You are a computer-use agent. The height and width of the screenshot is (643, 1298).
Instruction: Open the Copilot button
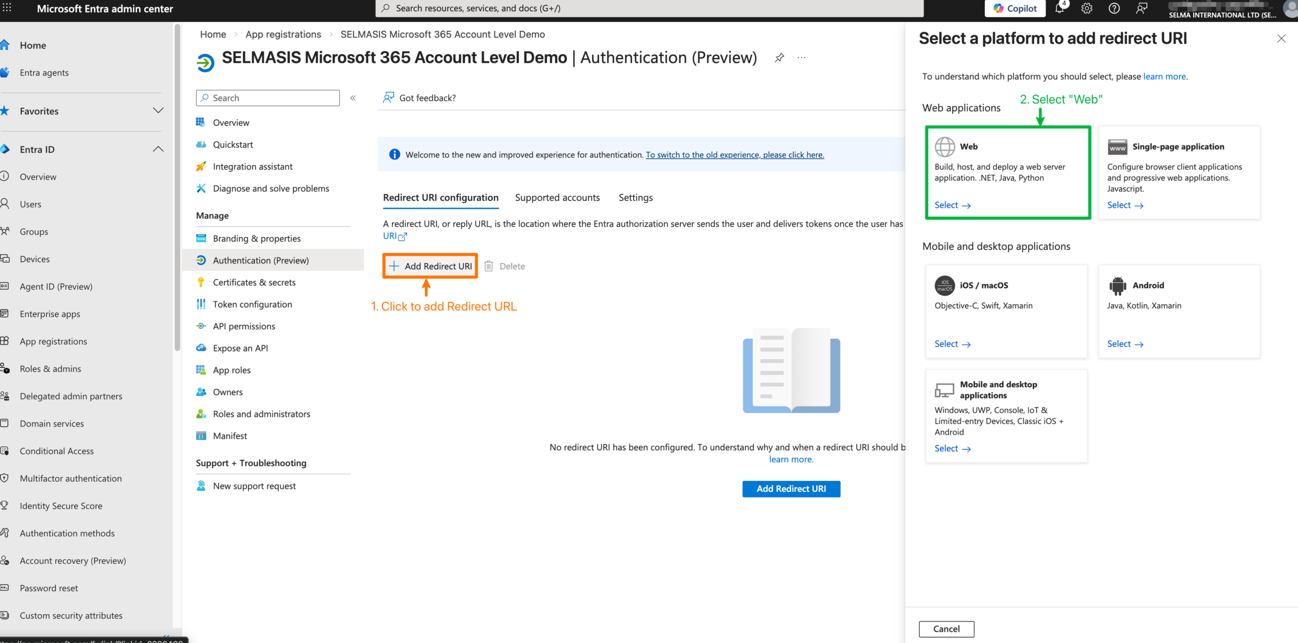(1015, 9)
